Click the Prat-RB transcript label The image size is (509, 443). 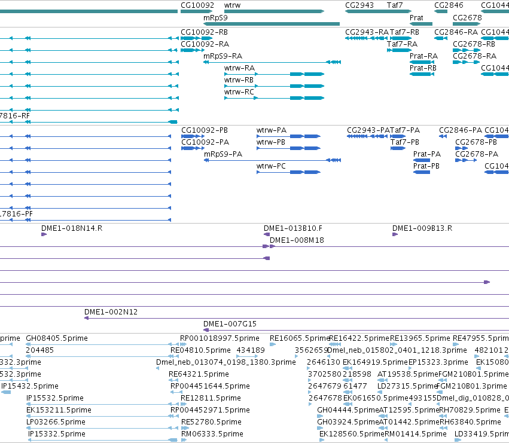point(423,68)
